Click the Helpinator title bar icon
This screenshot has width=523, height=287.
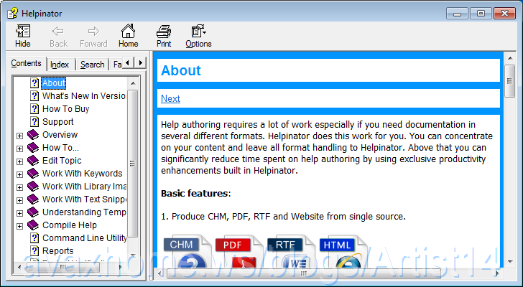tap(13, 14)
